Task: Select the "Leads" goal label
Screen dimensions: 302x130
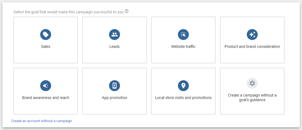Action: [x=115, y=47]
